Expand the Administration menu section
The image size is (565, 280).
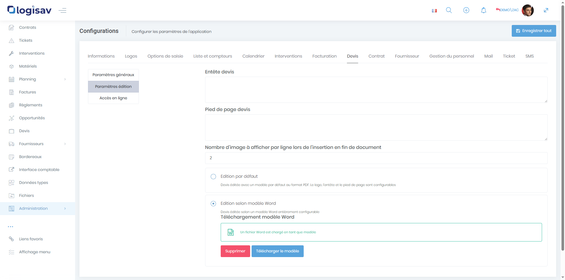37,209
